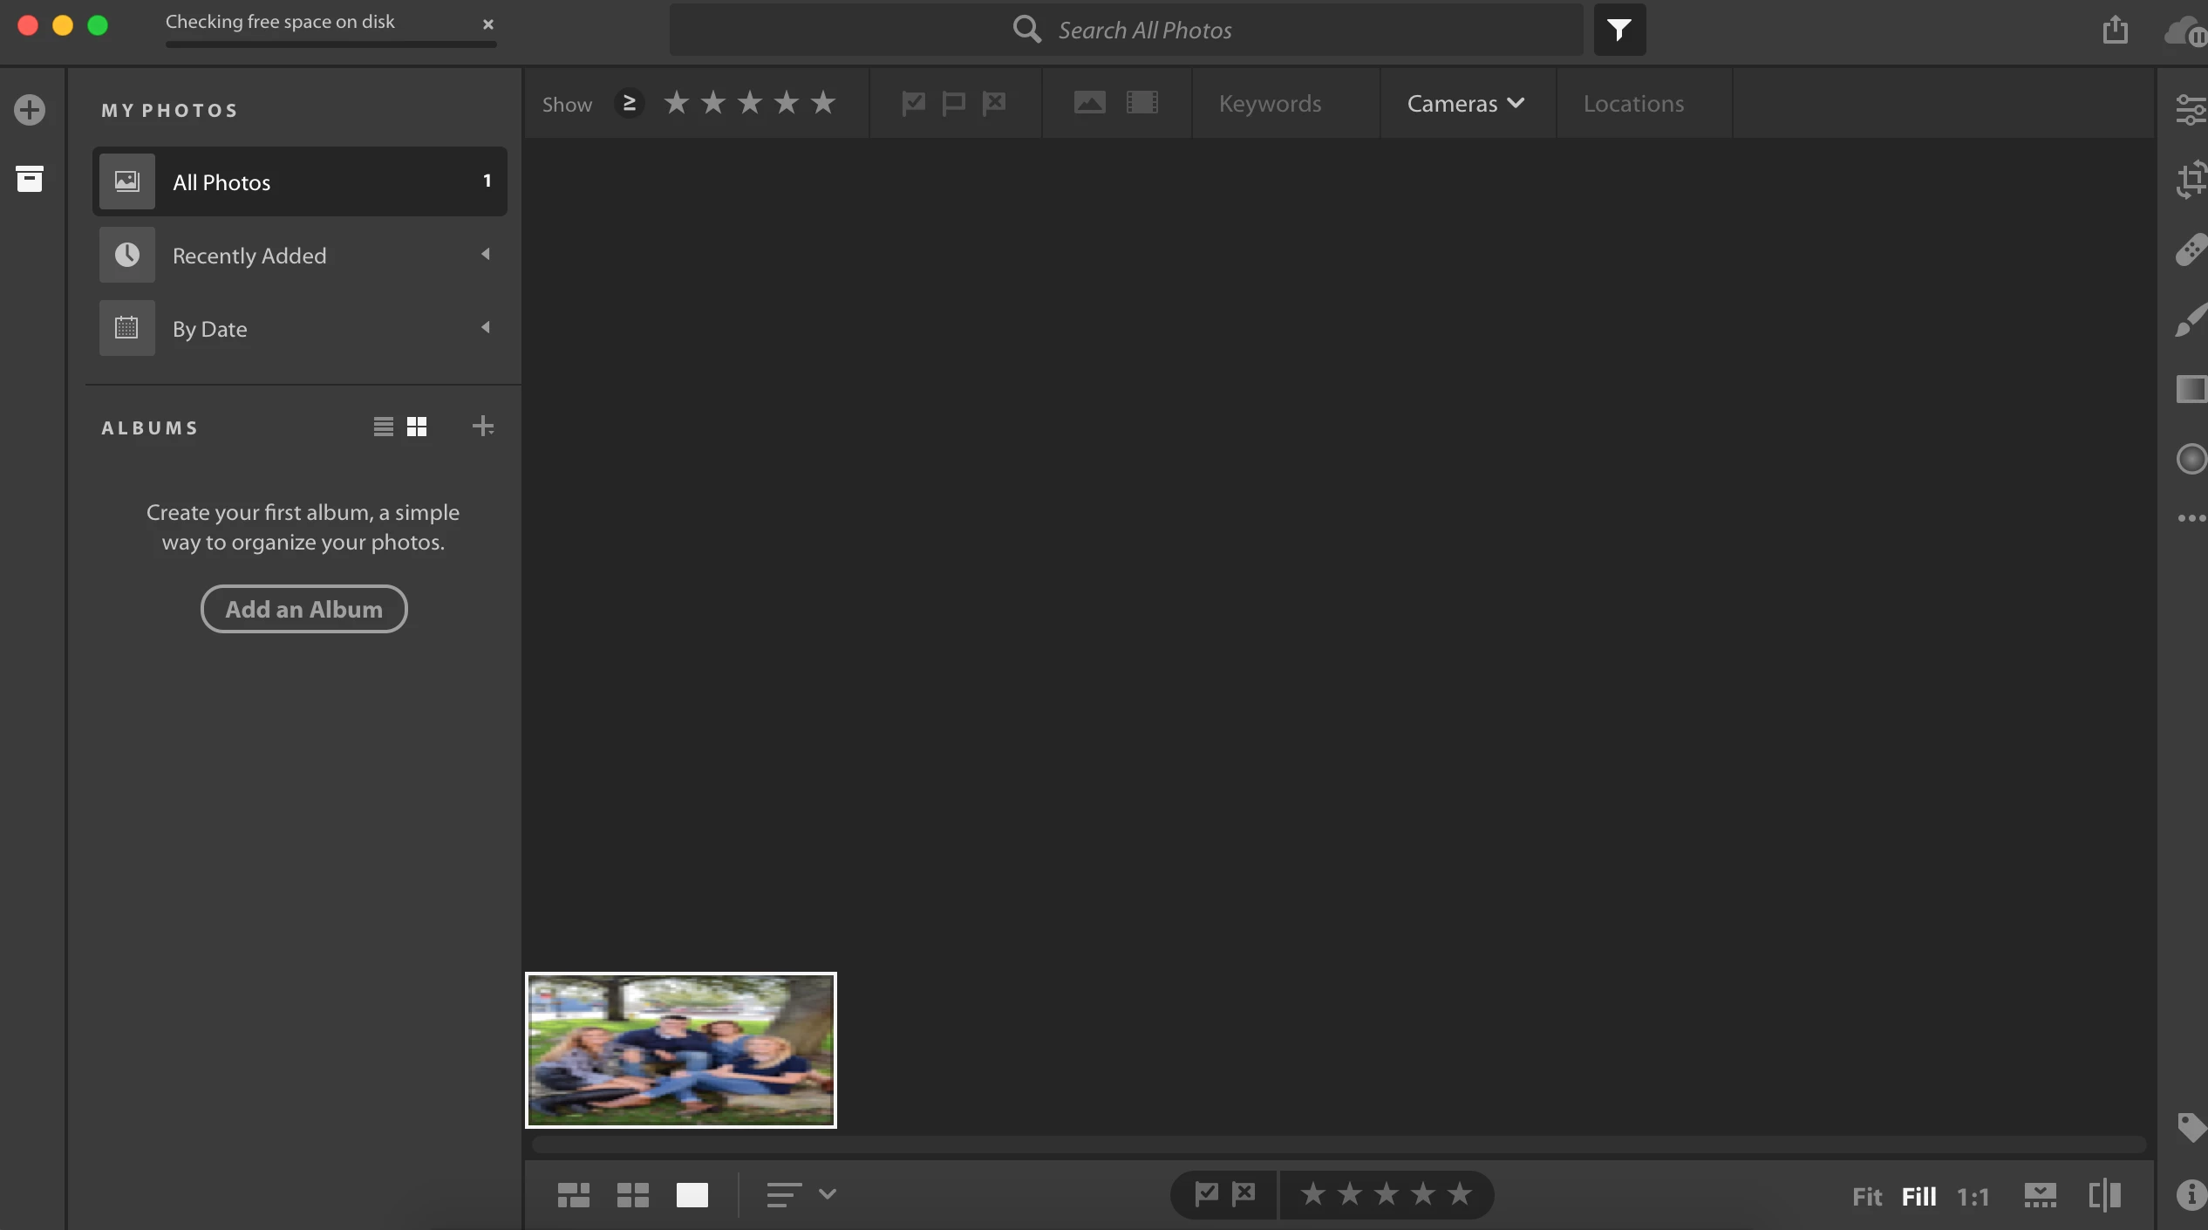Click the Add an Album button
This screenshot has width=2208, height=1230.
click(x=303, y=609)
